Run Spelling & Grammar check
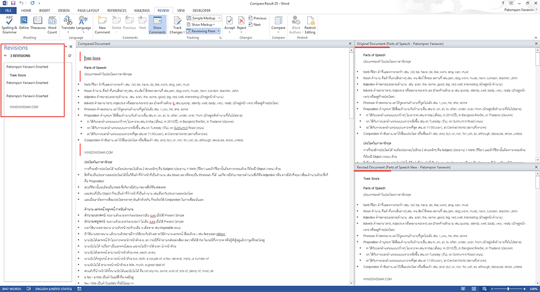The height and width of the screenshot is (292, 540). point(9,25)
